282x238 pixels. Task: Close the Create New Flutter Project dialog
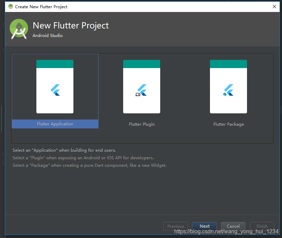point(274,7)
